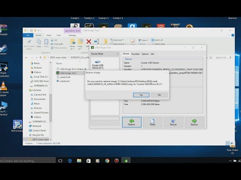Select the Courier USB Device drive icon
This screenshot has width=241, height=180.
[97, 64]
